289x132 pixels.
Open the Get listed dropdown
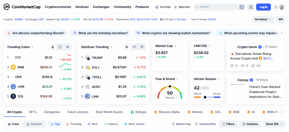click(263, 19)
